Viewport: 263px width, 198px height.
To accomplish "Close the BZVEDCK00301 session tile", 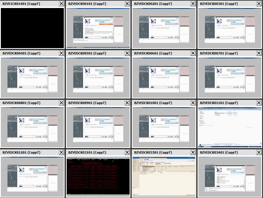I will (259, 4).
